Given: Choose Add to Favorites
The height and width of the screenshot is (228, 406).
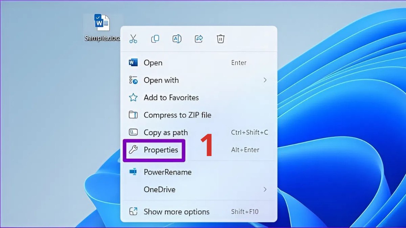Looking at the screenshot, I should [171, 98].
